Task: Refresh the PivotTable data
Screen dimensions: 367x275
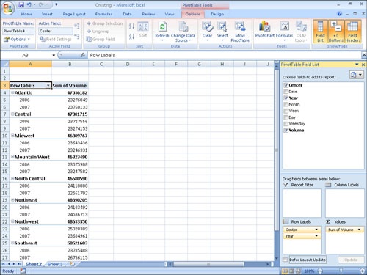Action: 162,32
